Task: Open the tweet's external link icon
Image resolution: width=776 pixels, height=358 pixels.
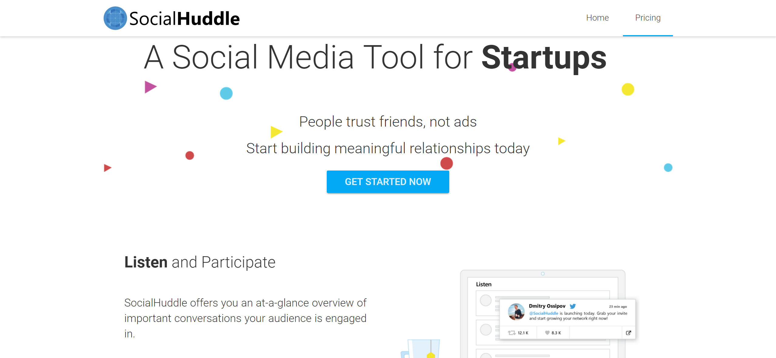Action: (x=628, y=333)
